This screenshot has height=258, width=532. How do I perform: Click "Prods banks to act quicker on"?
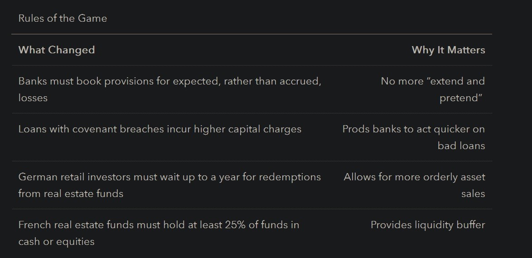[x=413, y=129]
